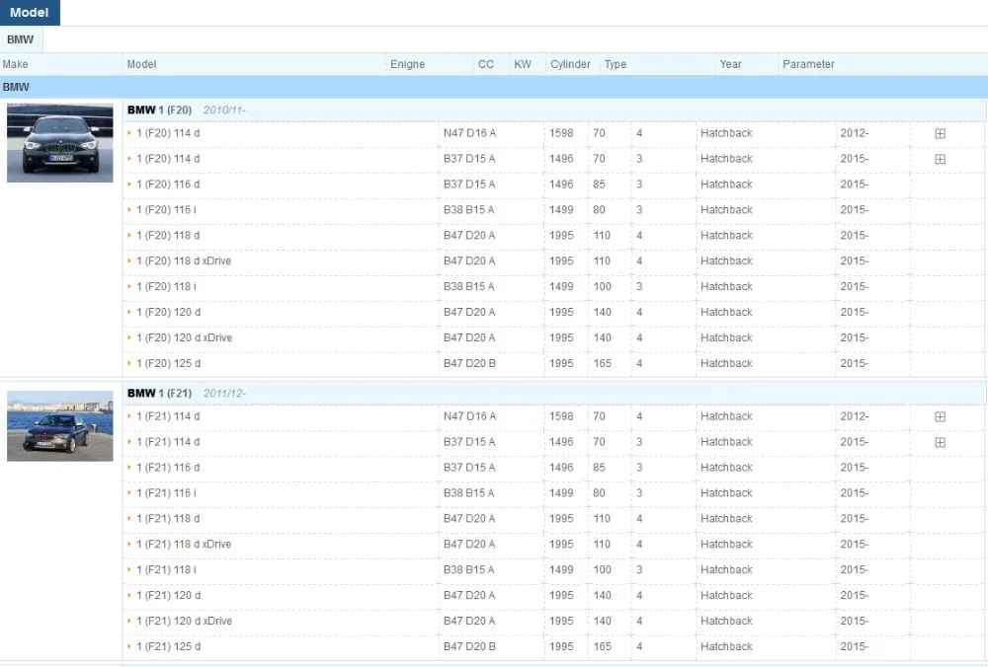Select the BMW sub-tab

20,39
